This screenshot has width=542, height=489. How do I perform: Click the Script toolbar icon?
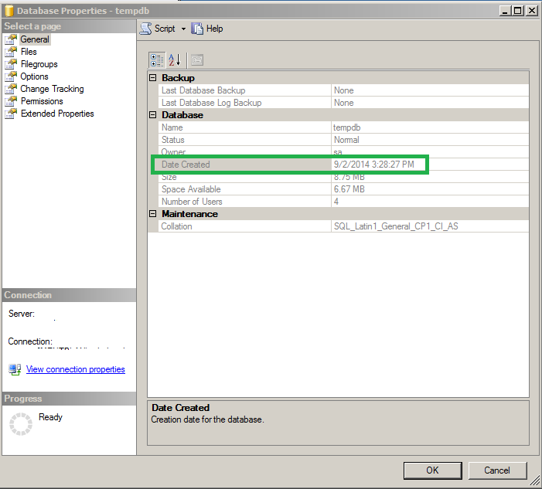(145, 29)
